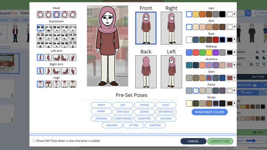Select the second right arm pose
This screenshot has height=150, width=267.
tap(48, 71)
